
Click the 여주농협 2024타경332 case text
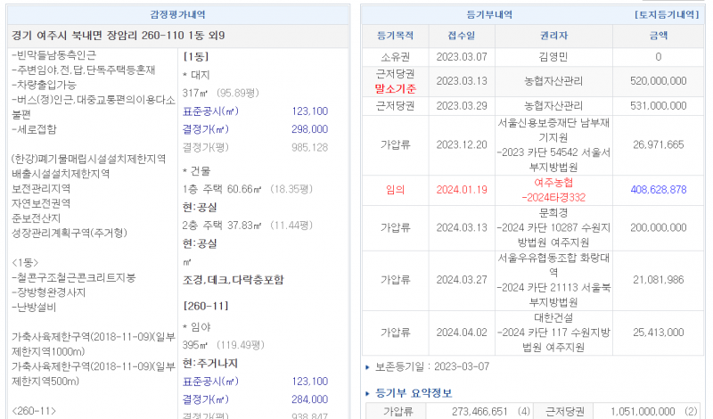553,189
